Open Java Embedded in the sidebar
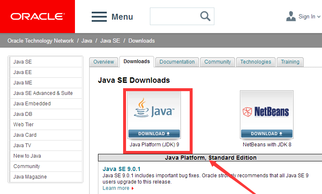This screenshot has height=194, width=322. 46,104
